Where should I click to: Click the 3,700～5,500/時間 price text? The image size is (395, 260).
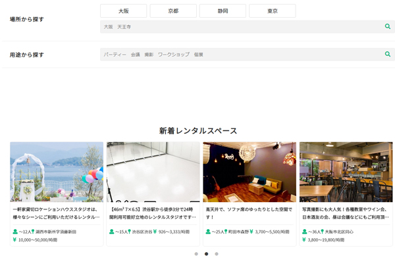(272, 232)
